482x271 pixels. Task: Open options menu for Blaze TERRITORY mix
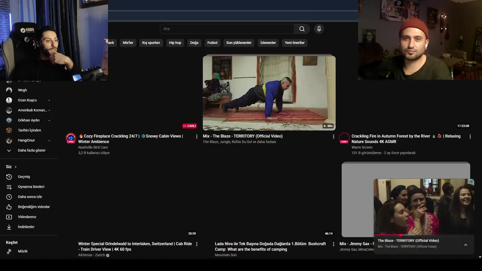pos(333,137)
